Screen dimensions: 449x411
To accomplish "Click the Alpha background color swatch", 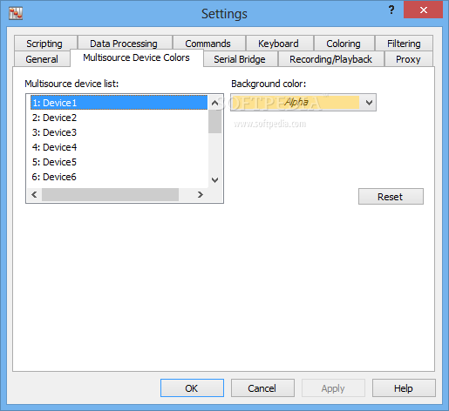I will tap(296, 102).
